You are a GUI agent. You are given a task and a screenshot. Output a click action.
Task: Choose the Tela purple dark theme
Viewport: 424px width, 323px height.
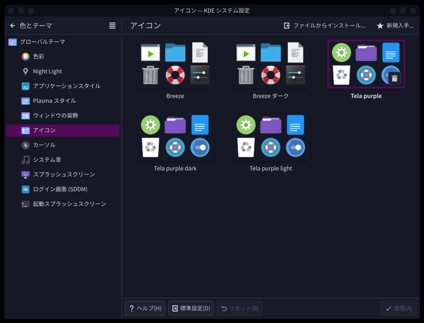(x=175, y=136)
